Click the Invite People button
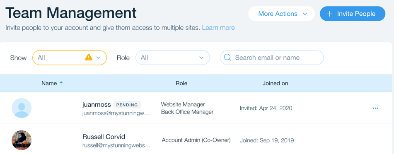Screen dimensions: 394x154 (x=352, y=14)
